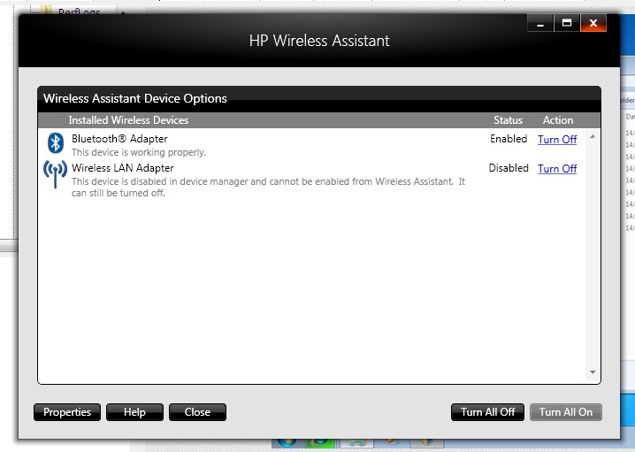This screenshot has height=452, width=635.
Task: Click the scroll up arrow in device list
Action: (593, 137)
